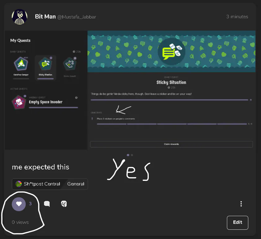Open the comments speech bubble icon

(47, 204)
